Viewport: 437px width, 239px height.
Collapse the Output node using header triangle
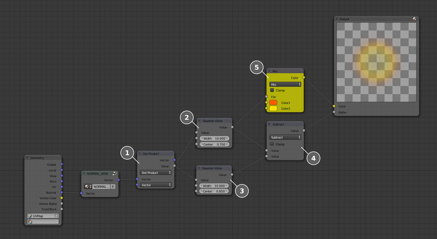pos(337,19)
